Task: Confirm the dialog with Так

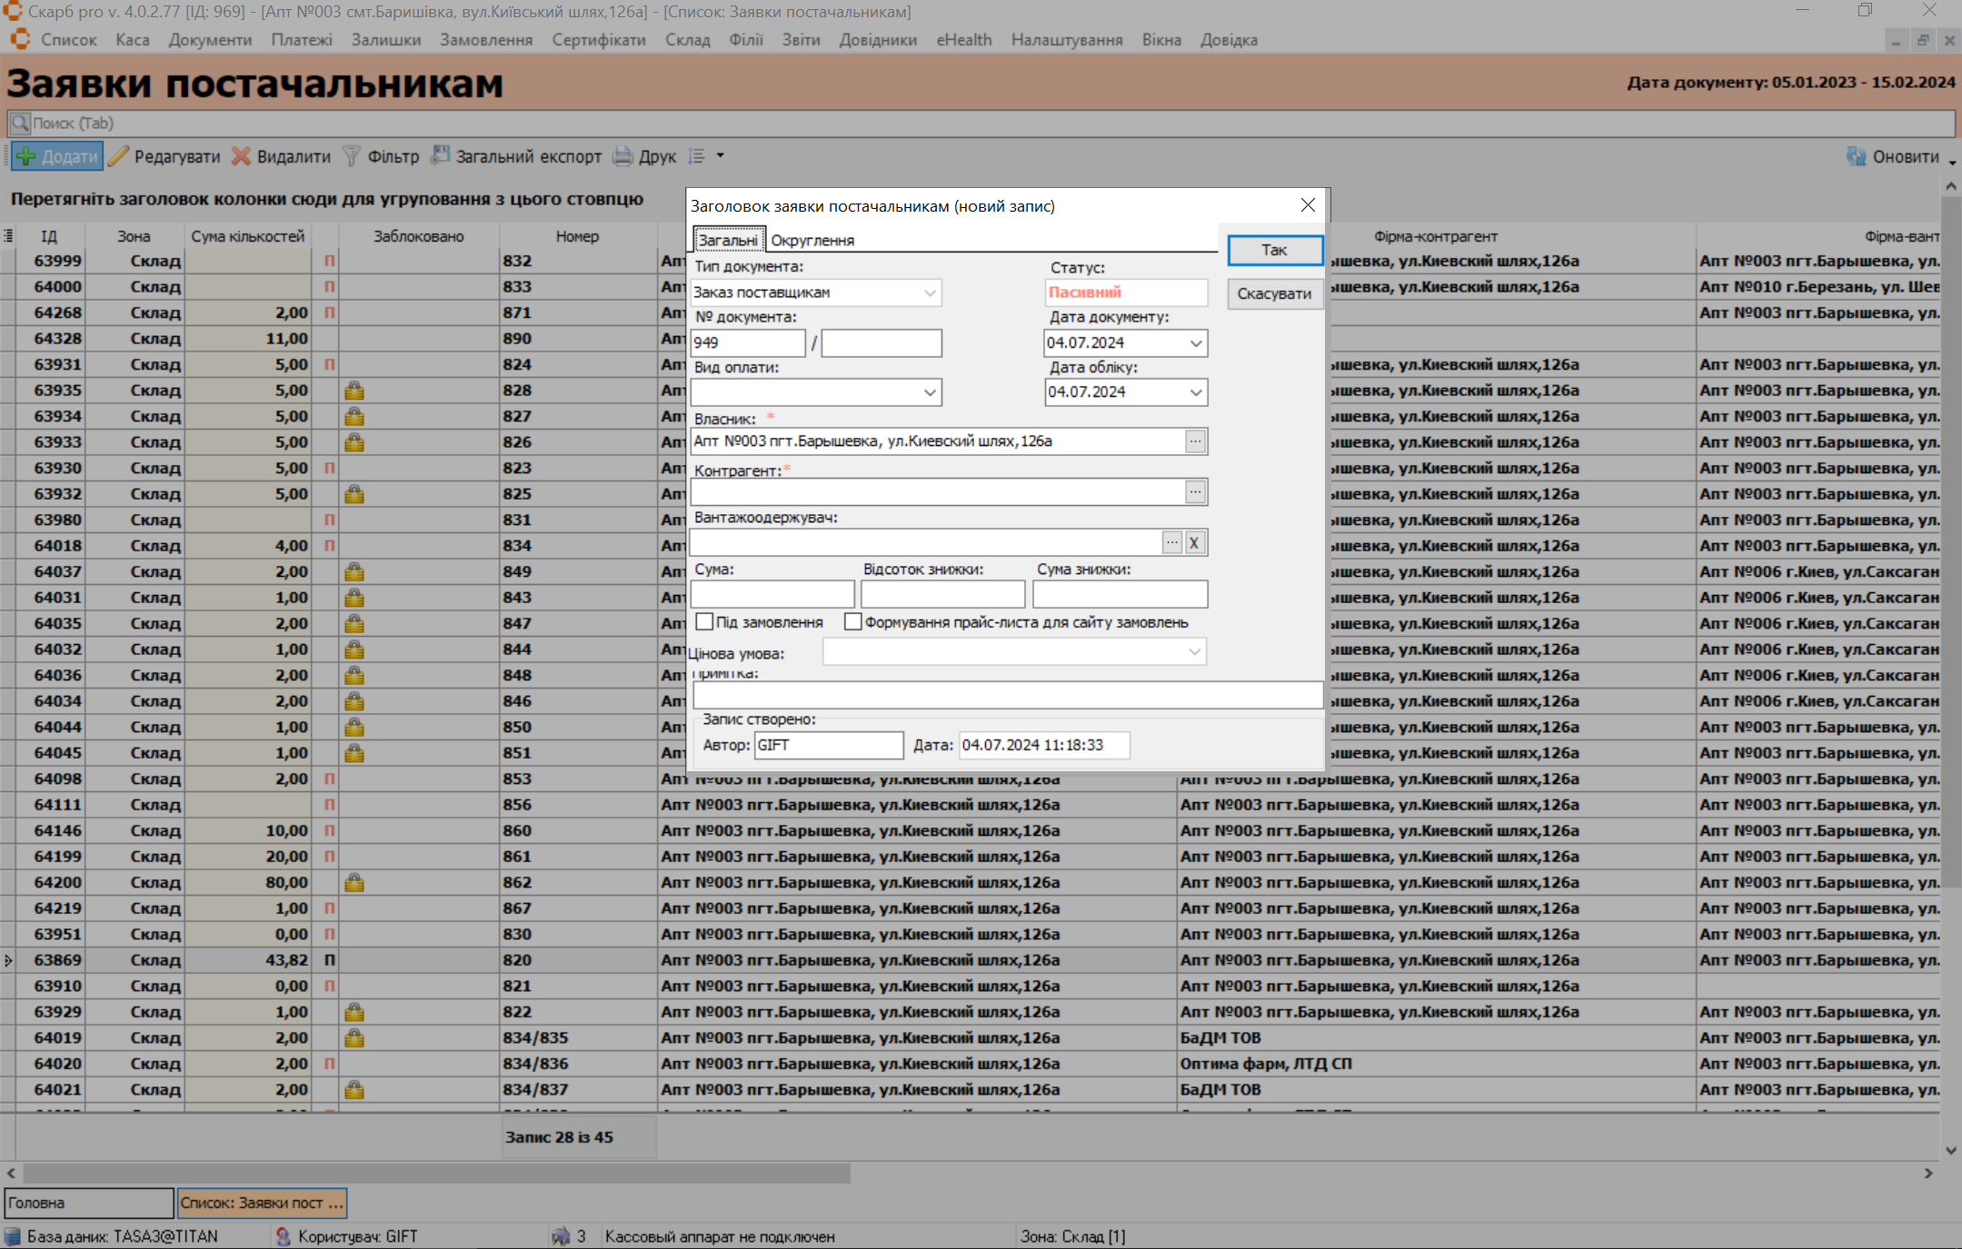Action: 1274,250
